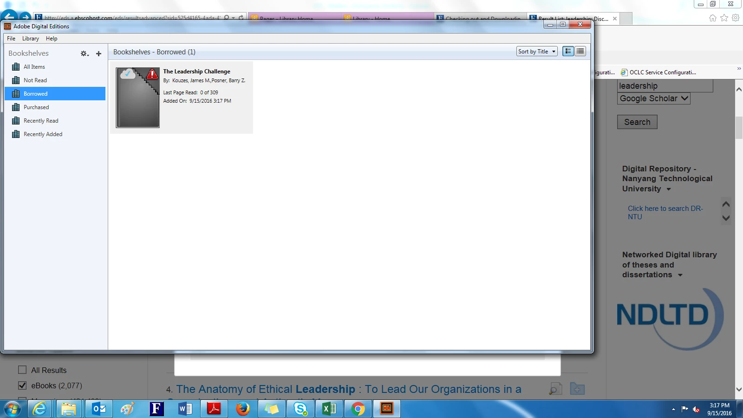Click the browser favorites star icon
This screenshot has height=418, width=743.
(x=724, y=18)
